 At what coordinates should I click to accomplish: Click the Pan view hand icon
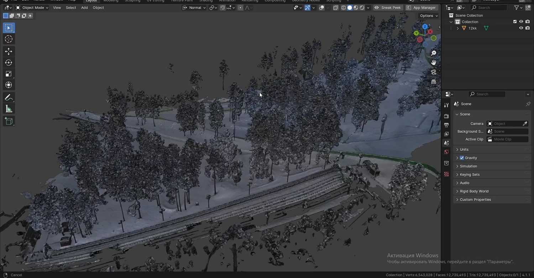(433, 63)
